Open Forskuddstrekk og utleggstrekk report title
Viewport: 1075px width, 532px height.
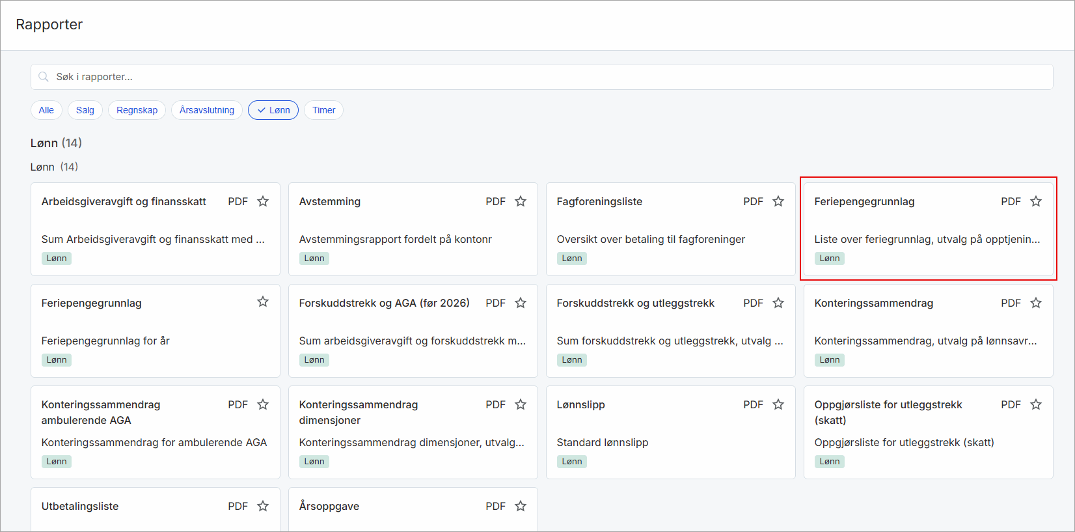[x=636, y=303]
